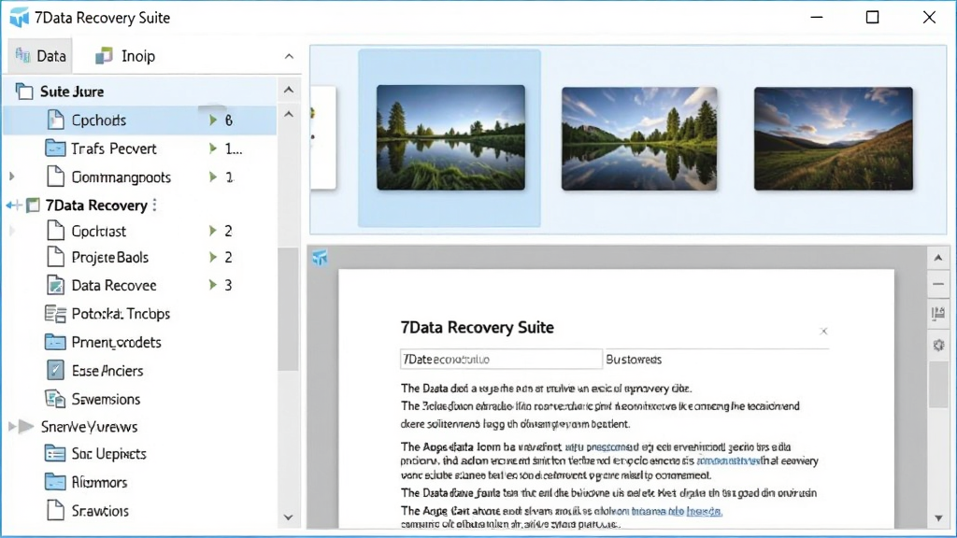Click the Data Recovee image file icon
This screenshot has width=957, height=538.
pos(55,285)
